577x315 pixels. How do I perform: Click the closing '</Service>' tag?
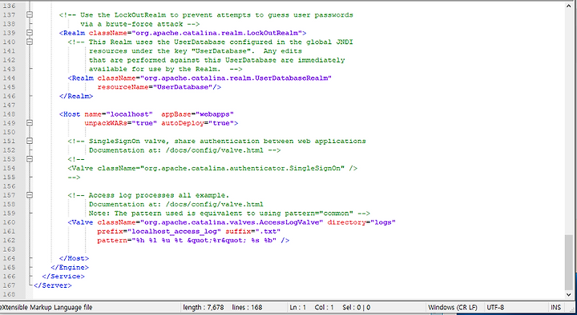pos(63,276)
